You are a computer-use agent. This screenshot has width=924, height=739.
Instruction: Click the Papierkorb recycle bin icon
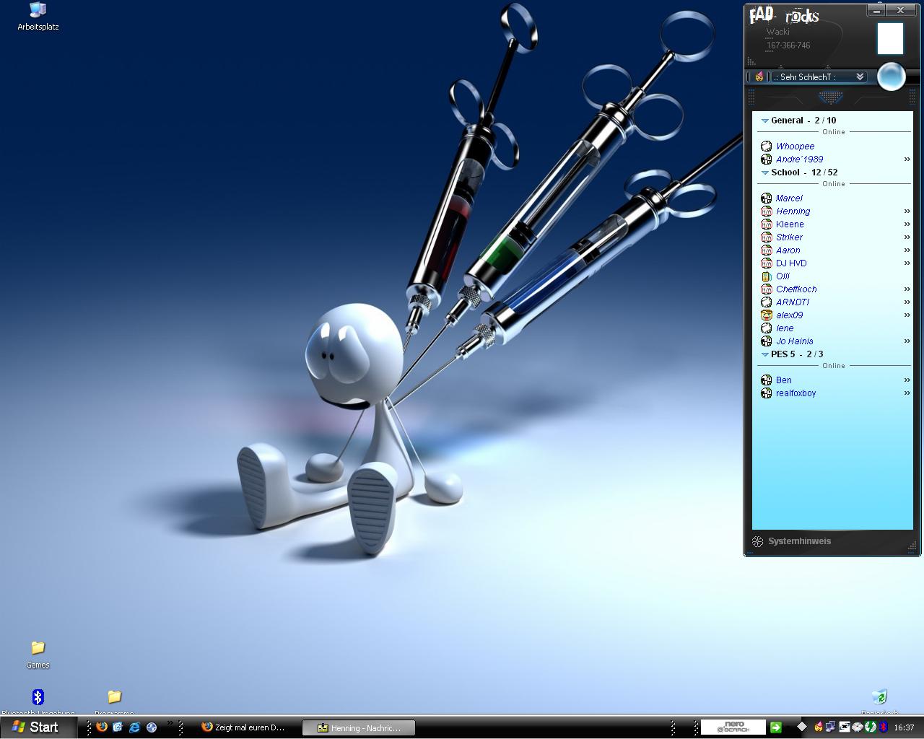tap(879, 701)
